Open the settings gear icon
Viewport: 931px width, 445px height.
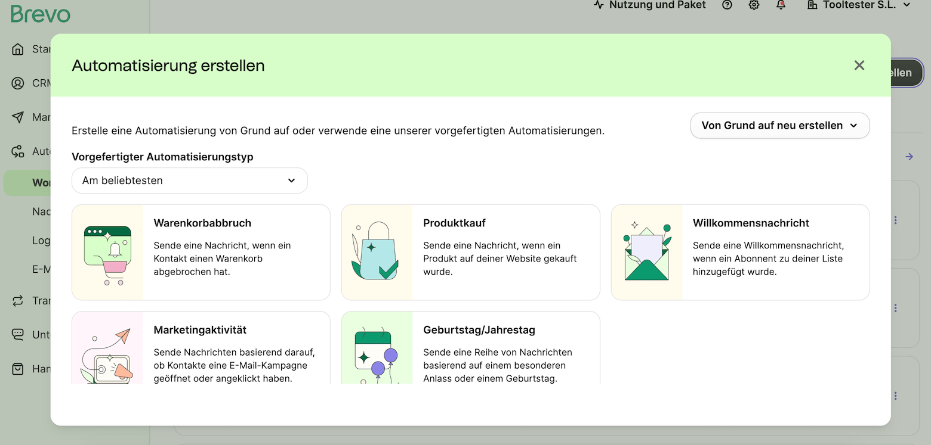[754, 5]
